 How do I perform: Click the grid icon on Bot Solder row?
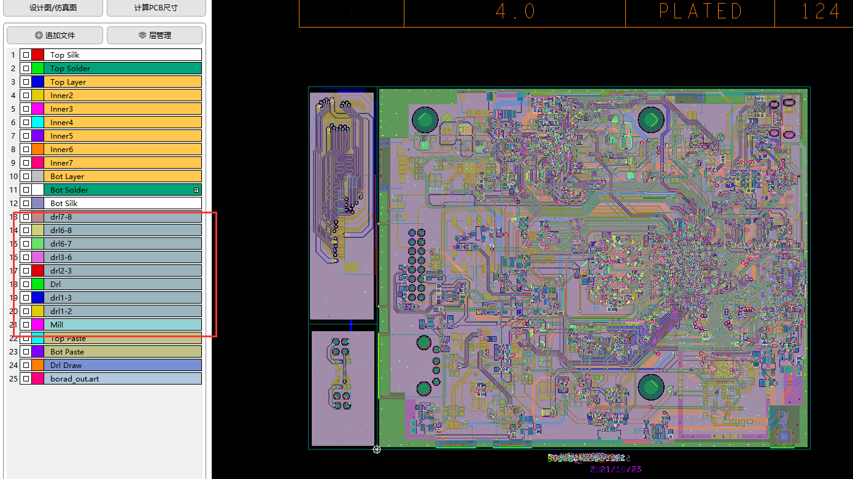pyautogui.click(x=196, y=190)
